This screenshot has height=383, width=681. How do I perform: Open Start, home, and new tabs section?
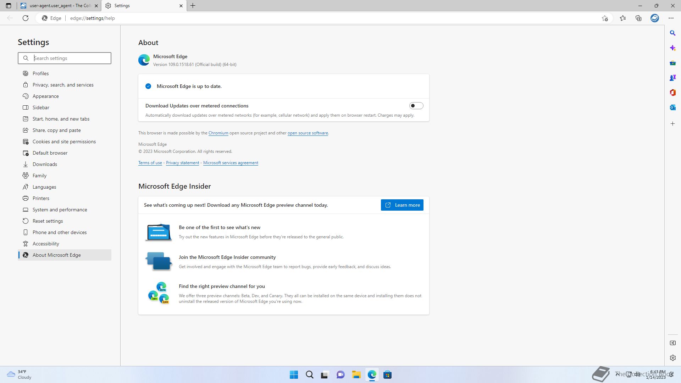[65, 119]
